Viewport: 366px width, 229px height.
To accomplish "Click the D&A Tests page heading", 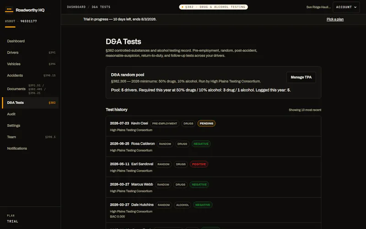I will tap(123, 42).
